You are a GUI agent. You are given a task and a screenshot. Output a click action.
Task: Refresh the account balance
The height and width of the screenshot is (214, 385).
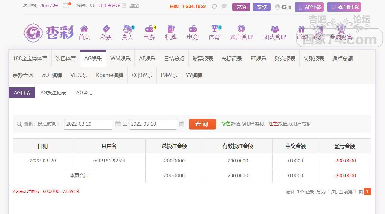point(214,6)
